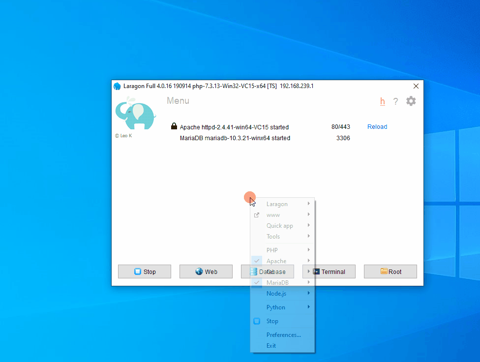Screen dimensions: 480x362
Task: Open the settings gear icon
Action: click(x=411, y=101)
